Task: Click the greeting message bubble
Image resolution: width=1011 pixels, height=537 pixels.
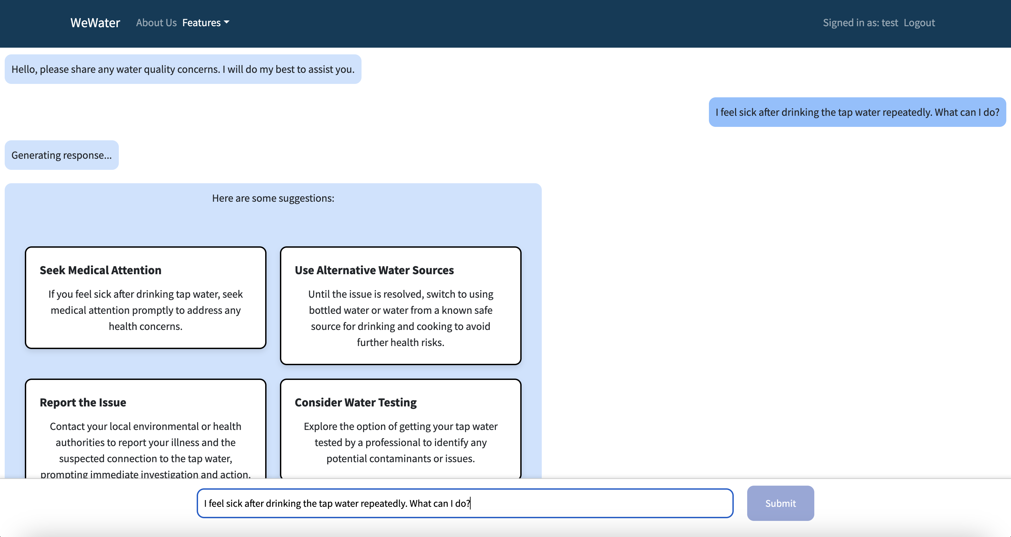Action: (x=183, y=69)
